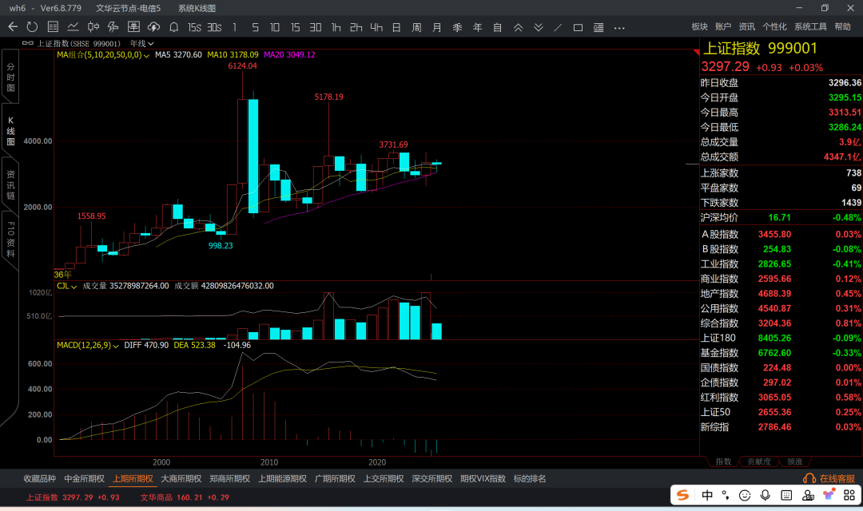
Task: Switch to the time-sharing line chart icon
Action: coord(73,27)
